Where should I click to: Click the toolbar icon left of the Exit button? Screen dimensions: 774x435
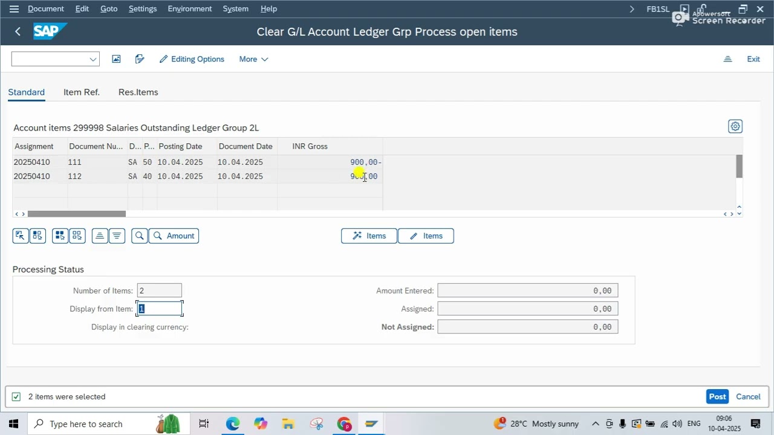727,59
